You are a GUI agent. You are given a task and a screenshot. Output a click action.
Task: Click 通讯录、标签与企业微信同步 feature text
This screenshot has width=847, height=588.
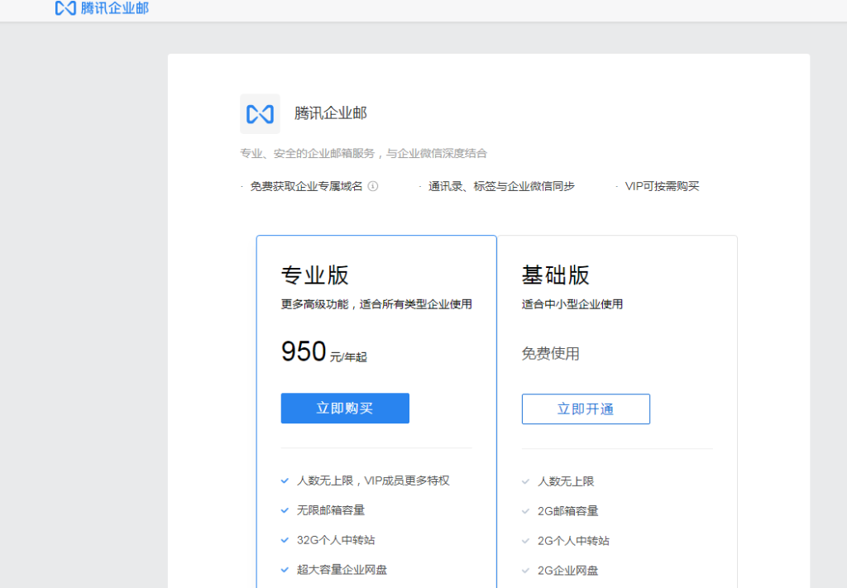[501, 186]
